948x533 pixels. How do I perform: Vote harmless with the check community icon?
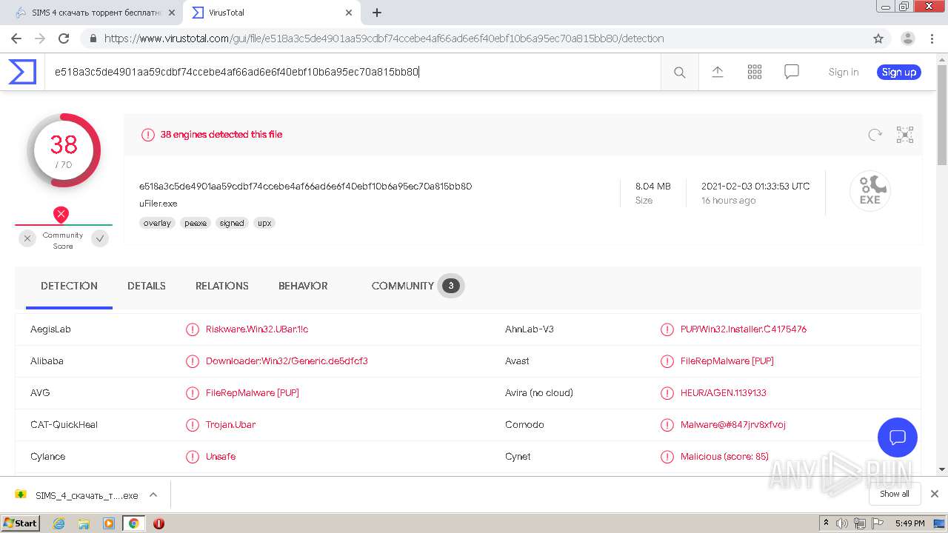pyautogui.click(x=100, y=238)
